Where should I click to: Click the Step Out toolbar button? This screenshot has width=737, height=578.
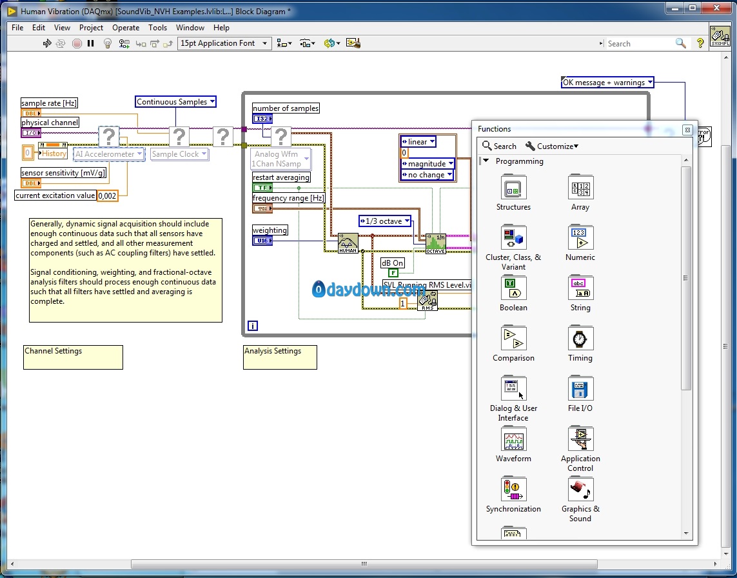168,44
